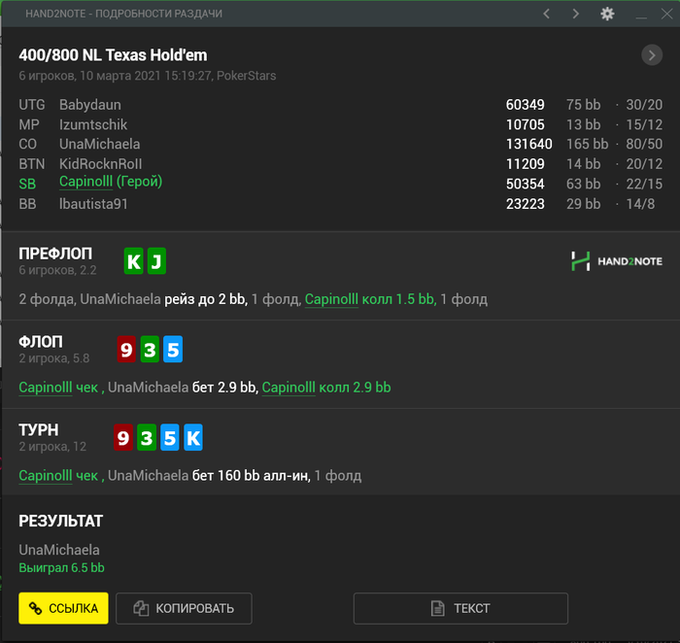Click the ТУРН section heading
Screen dimensions: 680x643
39,430
